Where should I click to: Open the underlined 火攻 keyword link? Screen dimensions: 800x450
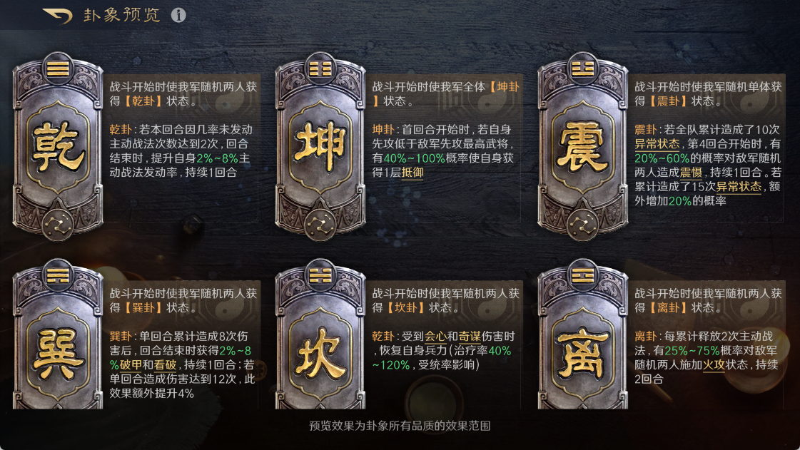714,365
